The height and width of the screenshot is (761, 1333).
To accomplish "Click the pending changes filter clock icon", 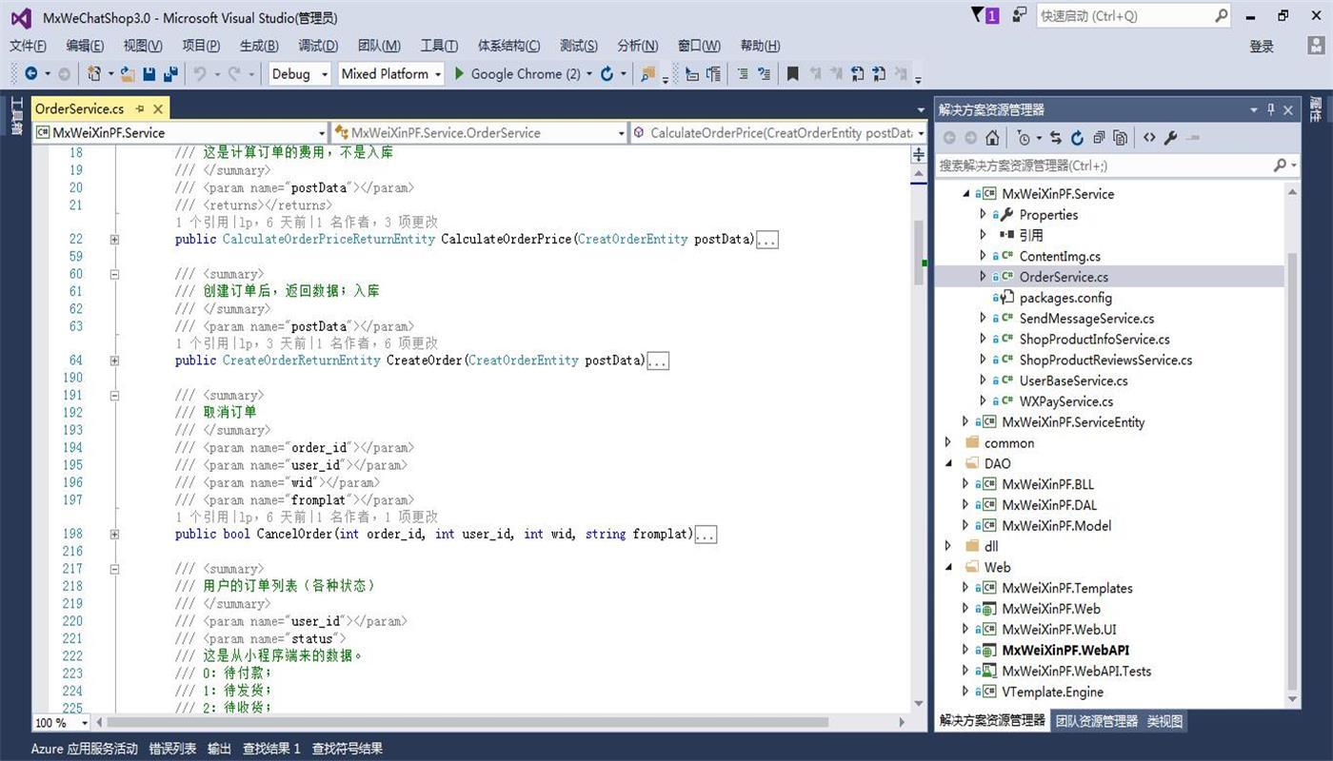I will point(1023,138).
